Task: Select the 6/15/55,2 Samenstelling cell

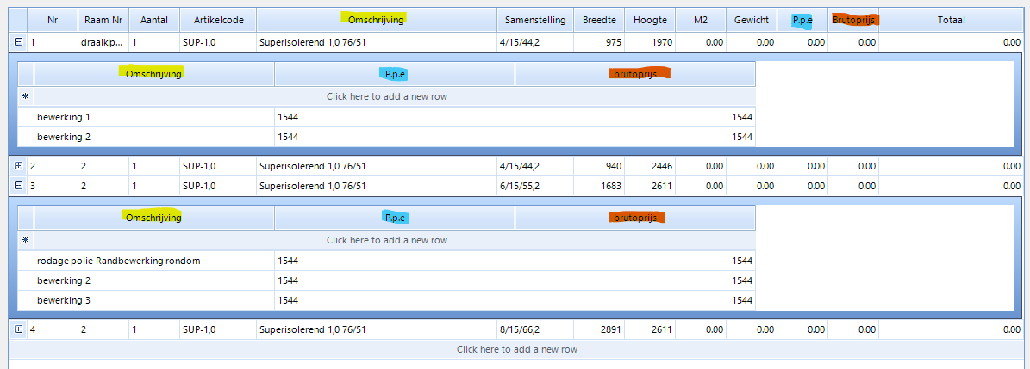Action: 534,185
